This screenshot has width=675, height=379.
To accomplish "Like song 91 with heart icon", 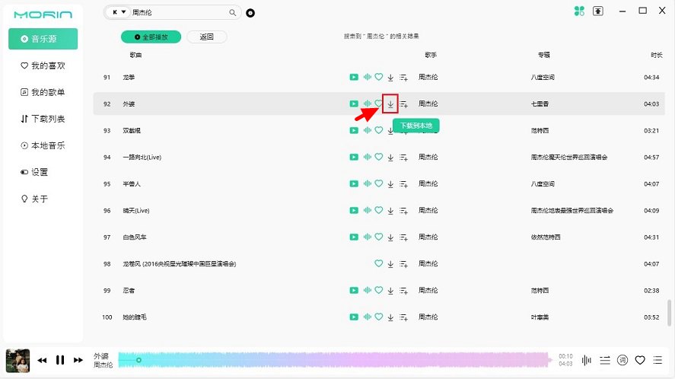I will 378,77.
